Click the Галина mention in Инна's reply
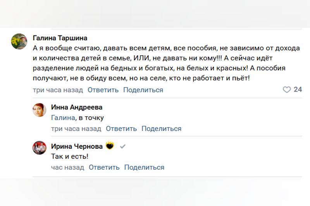 (63, 118)
